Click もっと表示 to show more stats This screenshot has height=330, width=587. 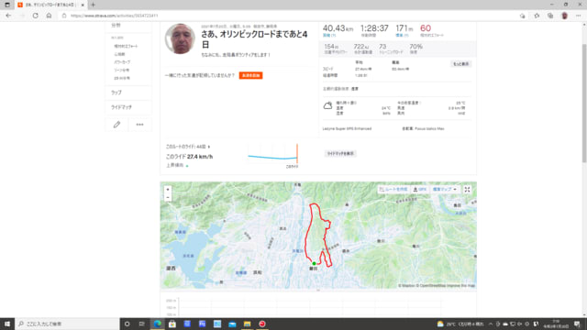[x=460, y=64]
